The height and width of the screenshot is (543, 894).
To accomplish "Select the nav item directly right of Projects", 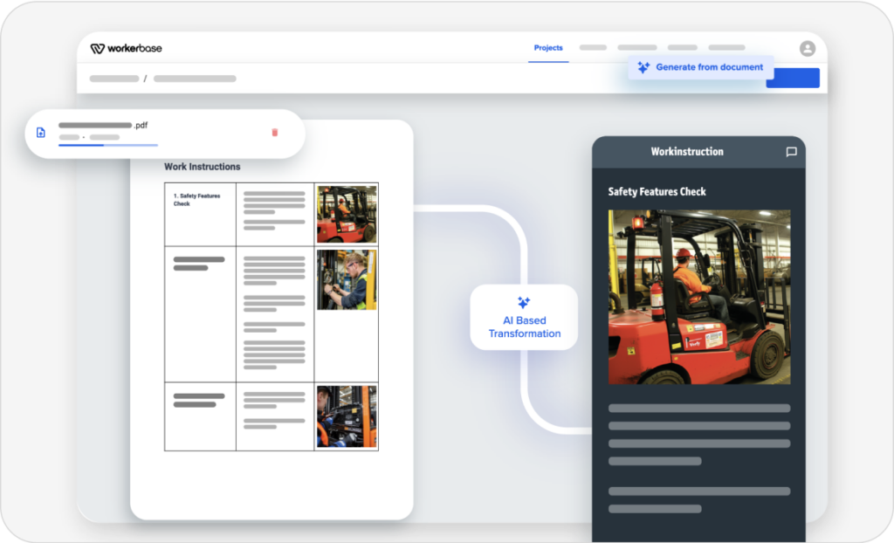I will [593, 48].
